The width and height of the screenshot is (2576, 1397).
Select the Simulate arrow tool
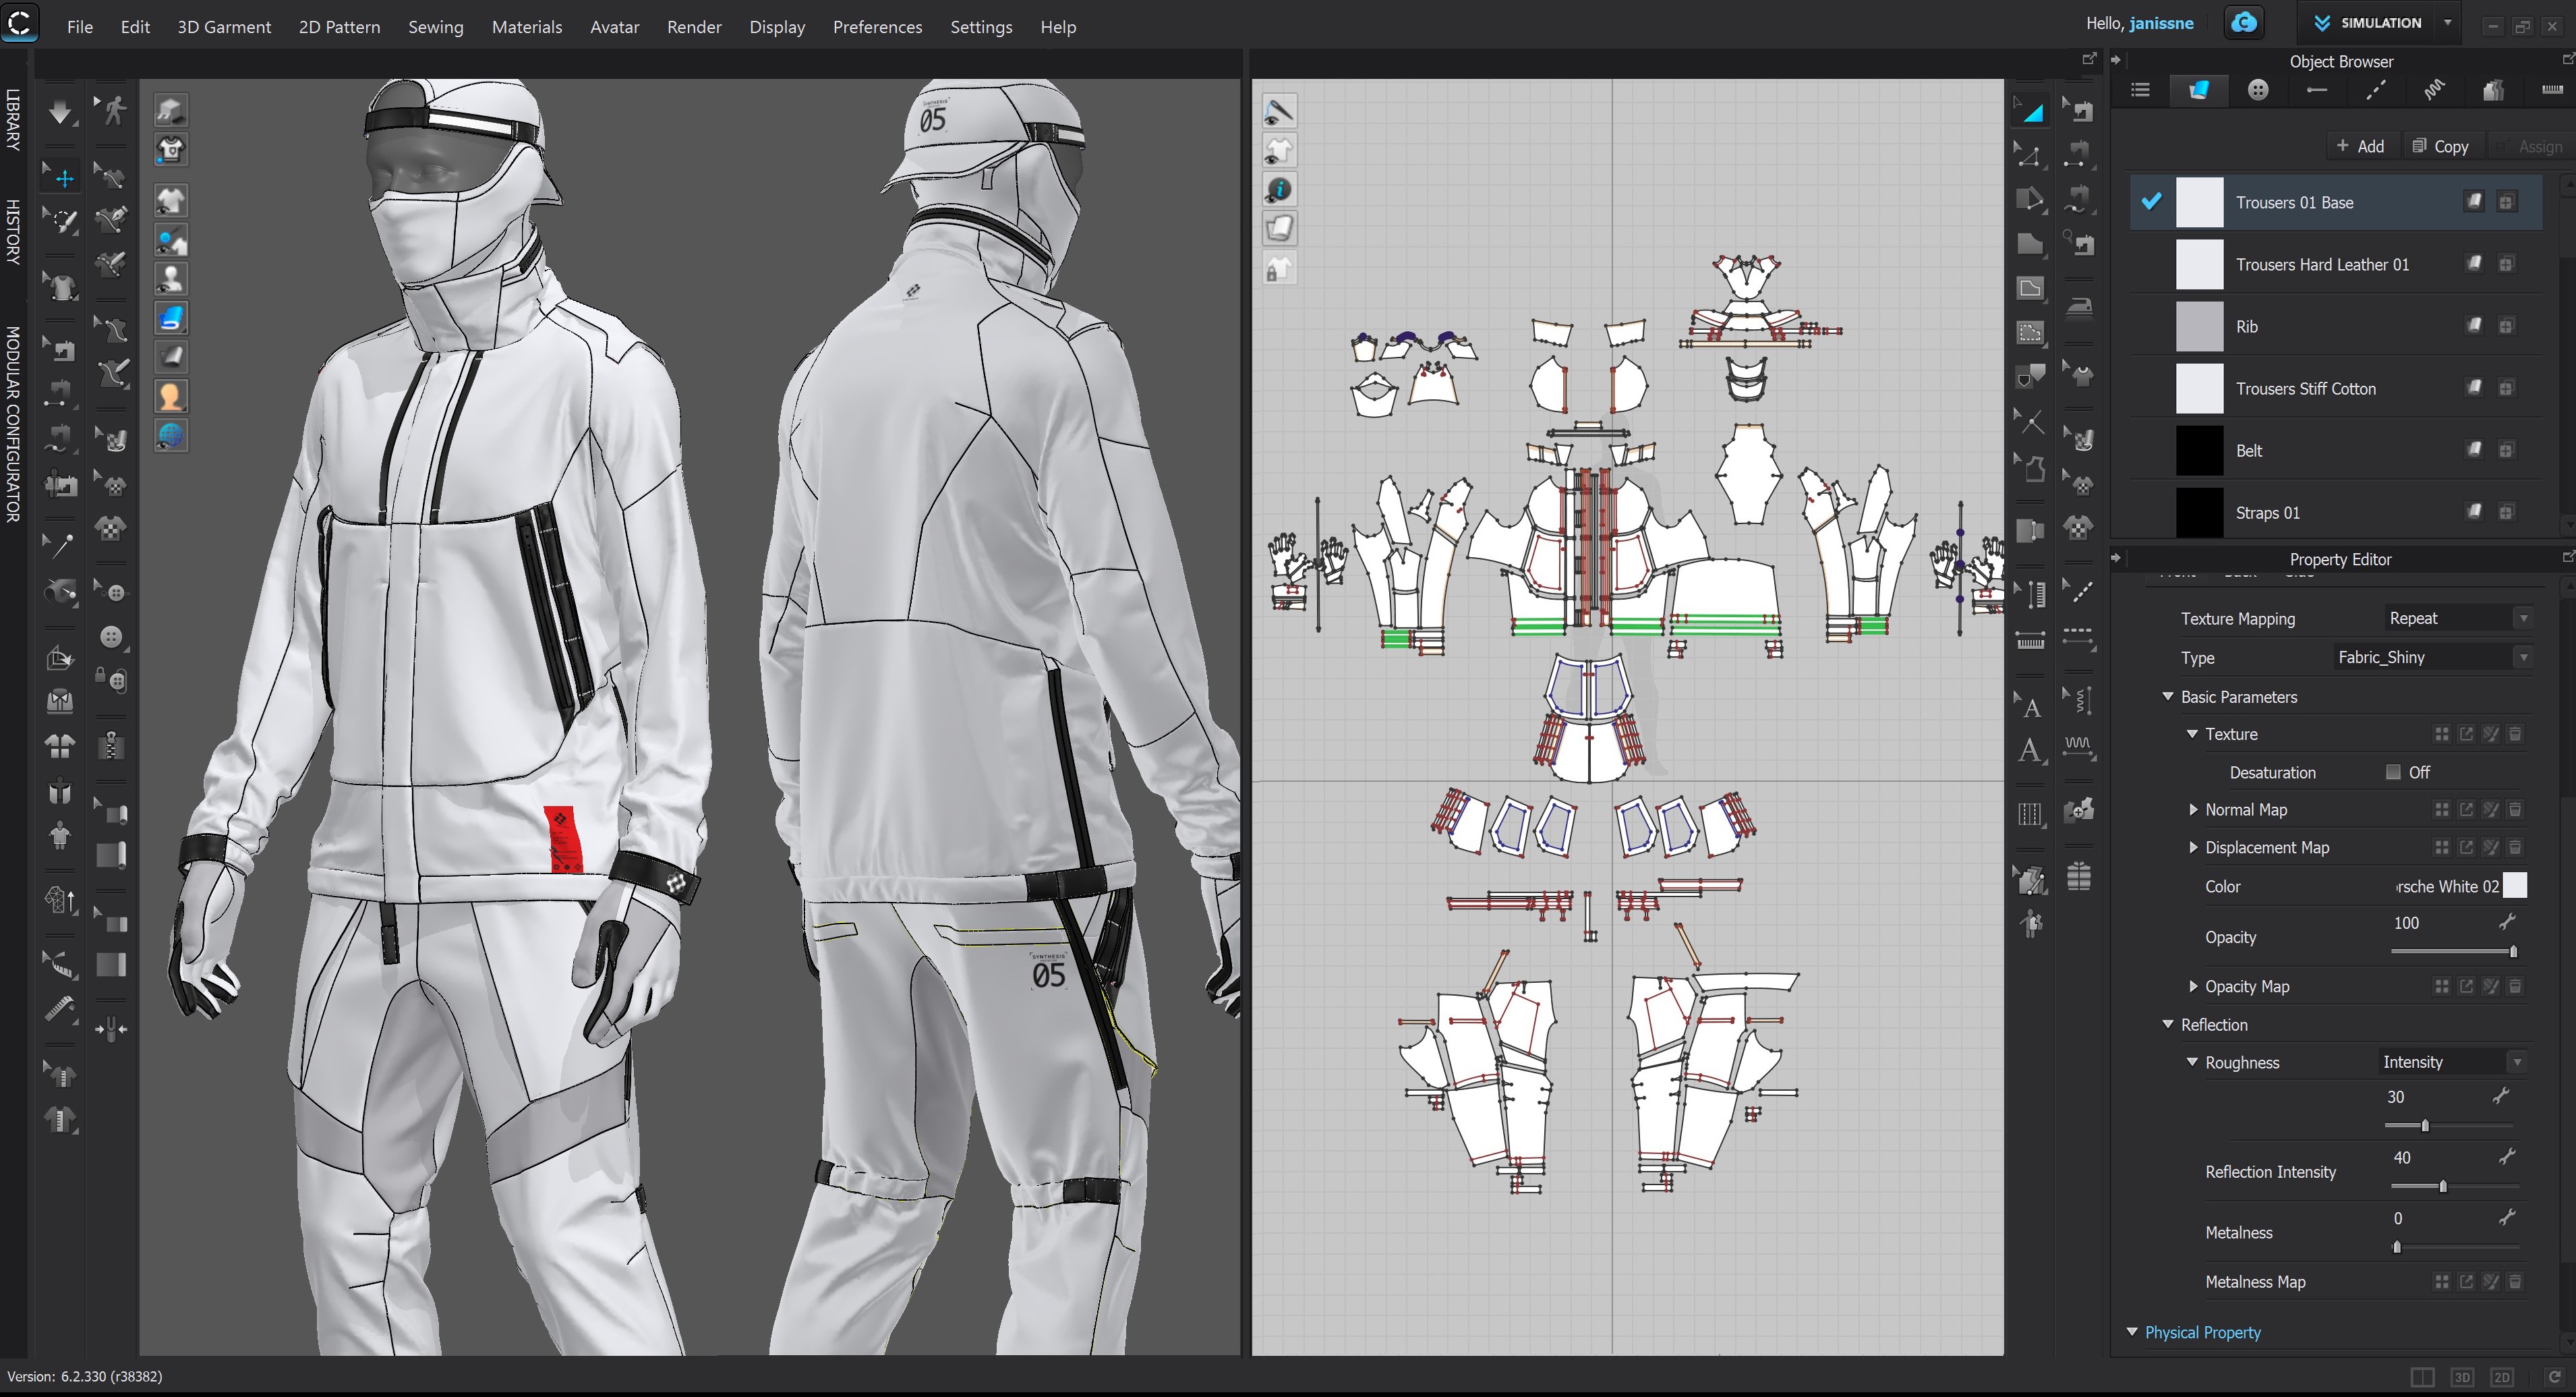[60, 112]
